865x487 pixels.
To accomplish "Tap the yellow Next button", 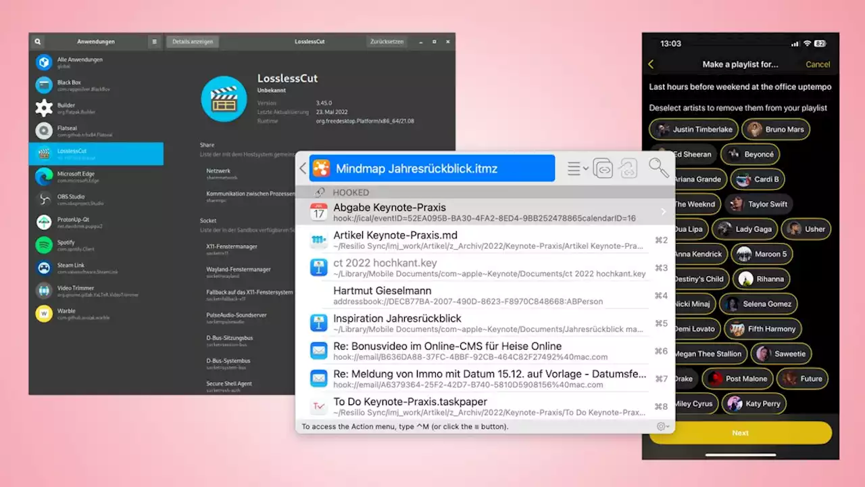I will click(x=740, y=433).
